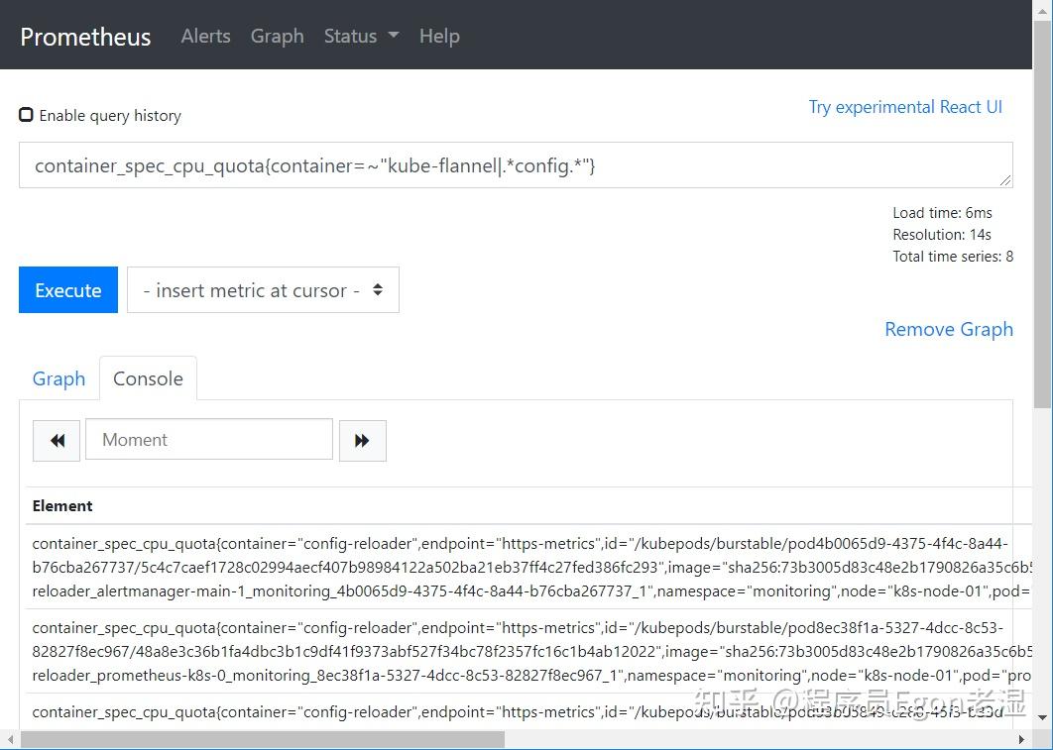Open the Alerts page
The height and width of the screenshot is (750, 1053).
(205, 36)
